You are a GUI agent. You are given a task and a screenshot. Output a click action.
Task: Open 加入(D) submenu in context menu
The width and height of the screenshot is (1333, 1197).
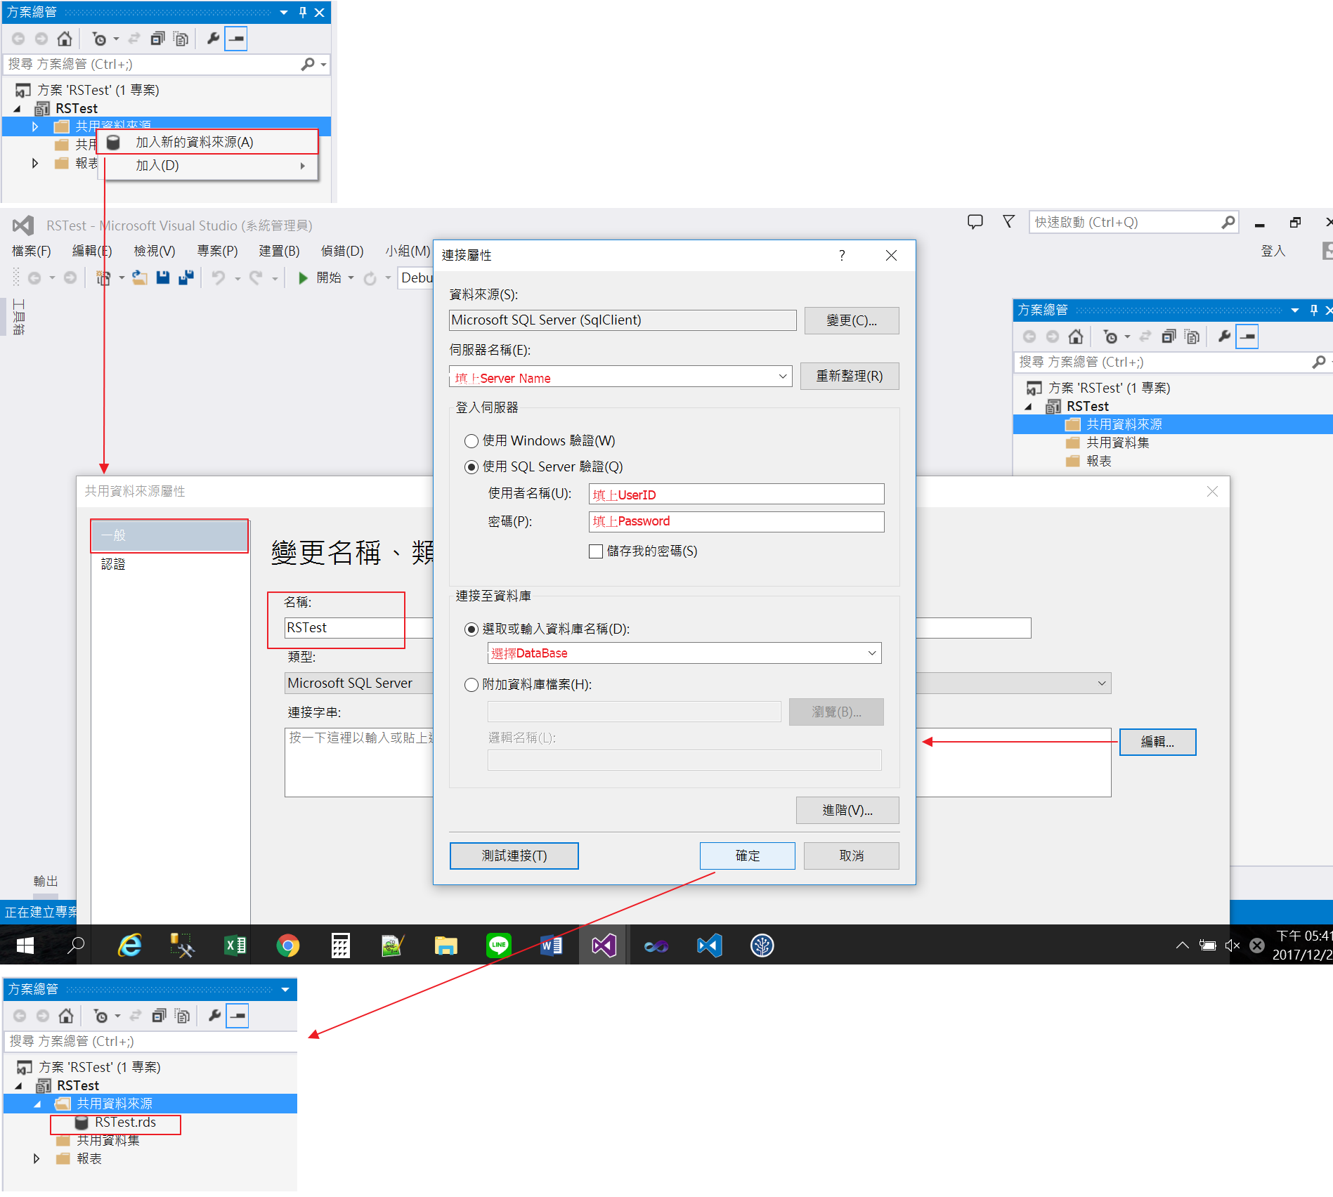(207, 166)
